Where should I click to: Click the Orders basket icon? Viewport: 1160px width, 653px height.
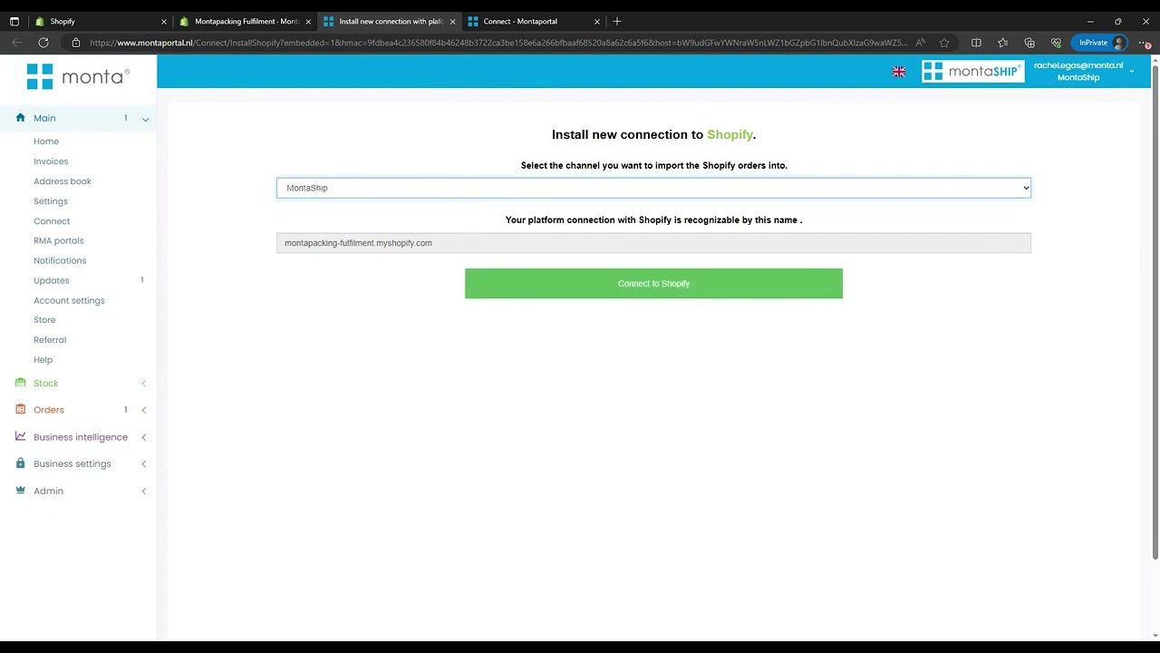point(20,410)
